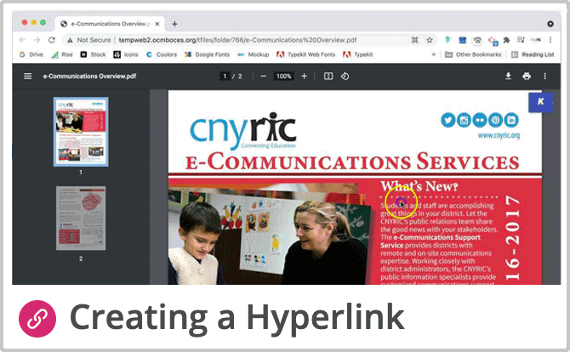Screen dimensions: 570x352
Task: Print the PDF document
Action: point(527,76)
